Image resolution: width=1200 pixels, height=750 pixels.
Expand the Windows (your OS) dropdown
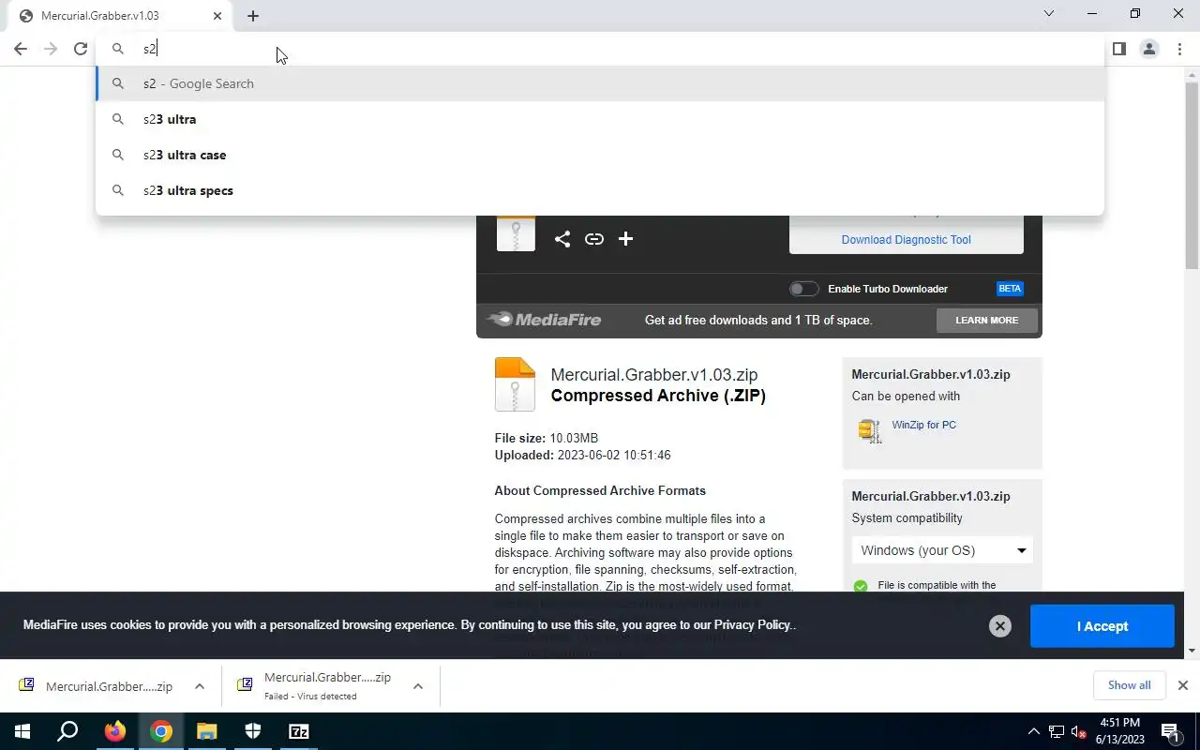942,550
